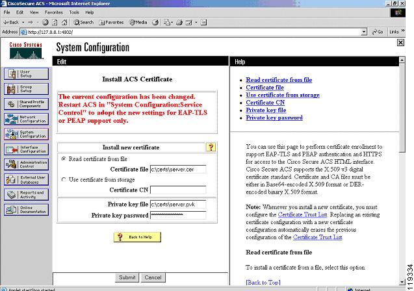414x291 pixels.
Task: Click the Mail toolbar icon
Action: (166, 23)
